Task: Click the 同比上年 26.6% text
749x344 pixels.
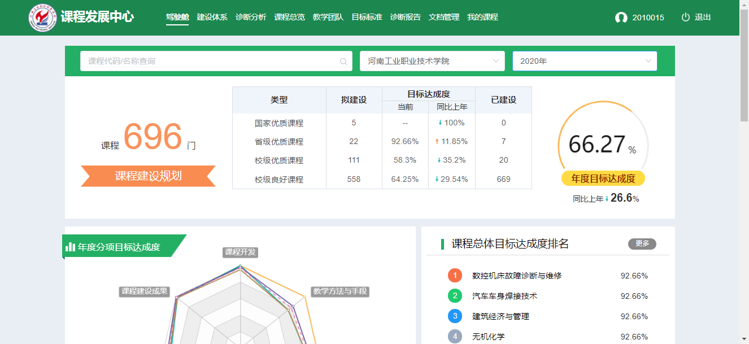Action: pos(606,198)
